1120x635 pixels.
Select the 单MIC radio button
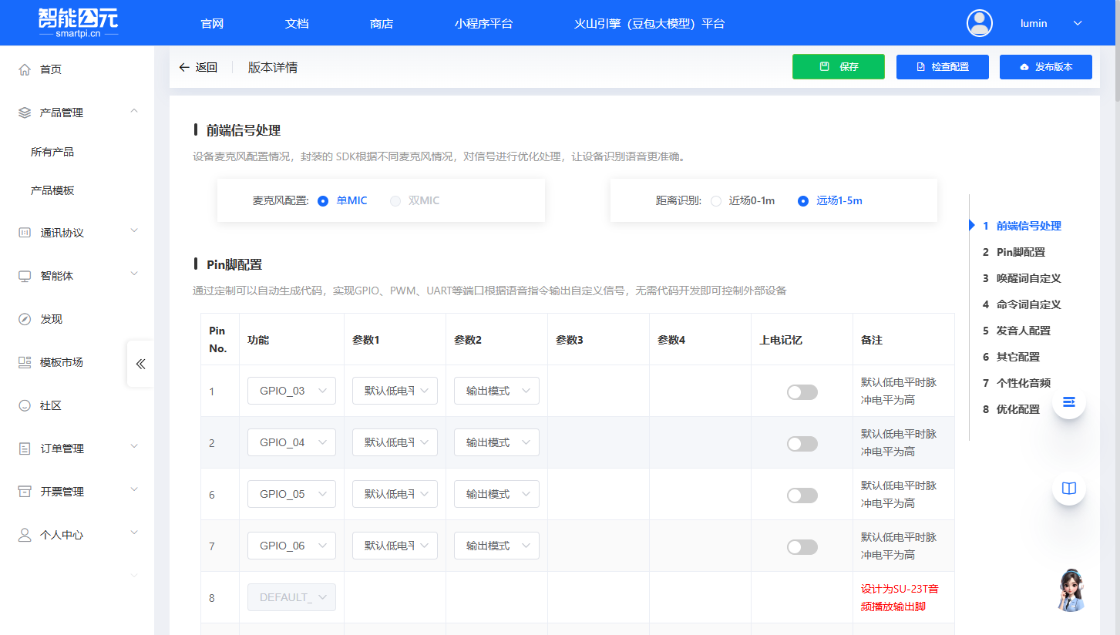323,200
